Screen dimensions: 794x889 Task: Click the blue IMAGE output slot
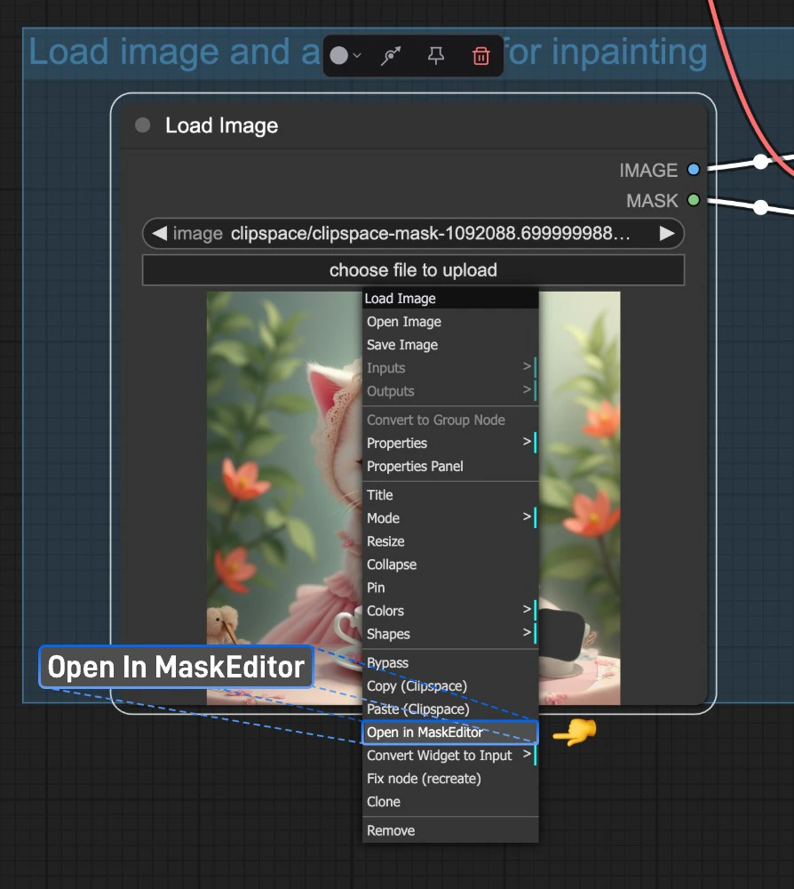(x=693, y=170)
